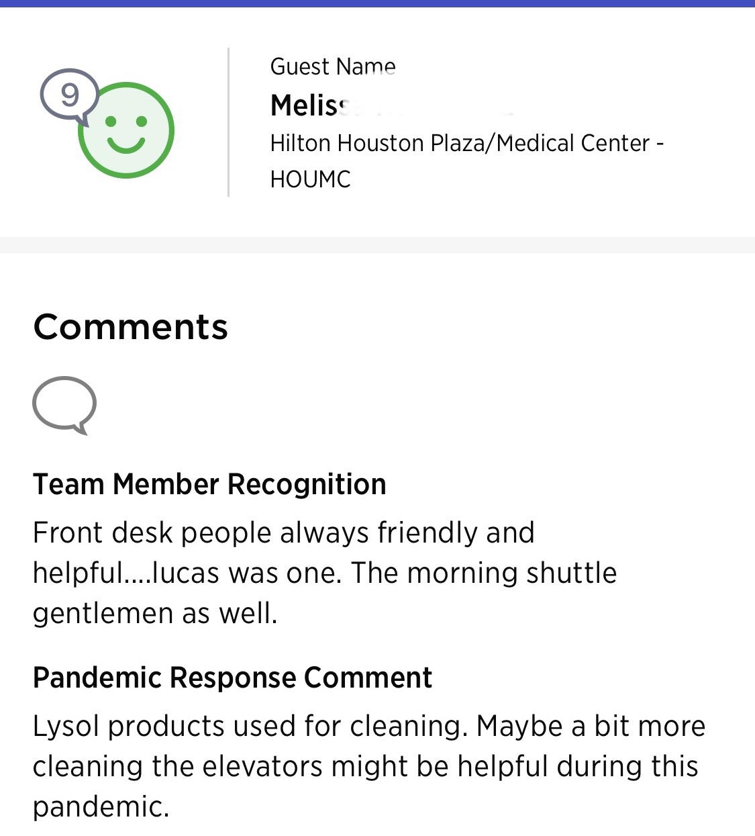Click the HOUMC property code
The width and height of the screenshot is (755, 836).
pos(310,179)
